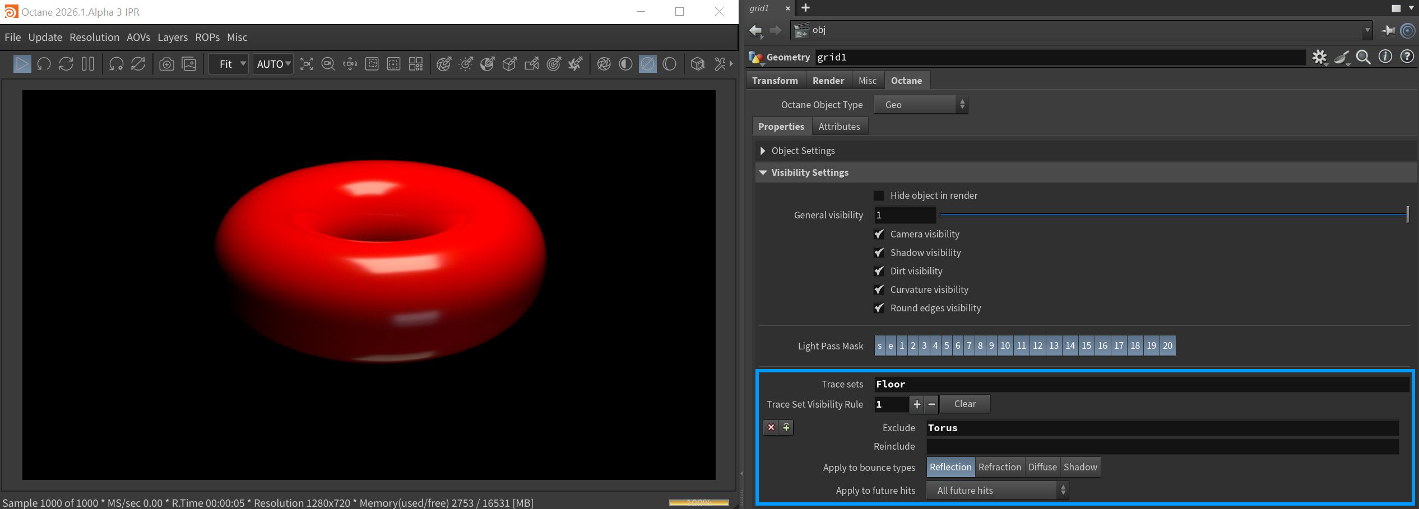Enable Hide object in render checkbox
Viewport: 1419px width, 509px height.
pos(879,195)
